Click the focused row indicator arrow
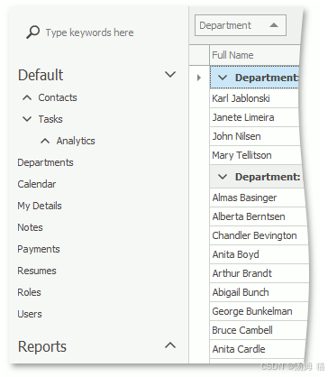 tap(199, 78)
